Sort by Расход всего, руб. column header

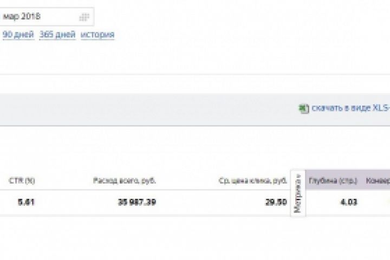125,180
